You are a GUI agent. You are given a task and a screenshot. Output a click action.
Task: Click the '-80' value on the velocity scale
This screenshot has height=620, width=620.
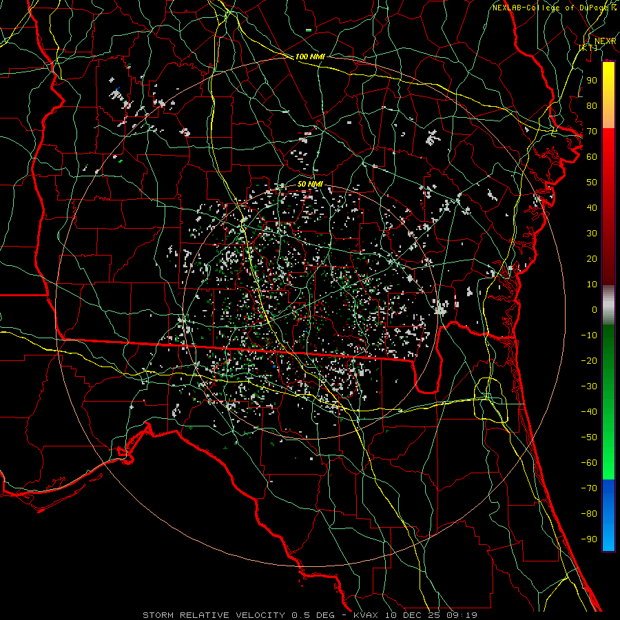[x=589, y=514]
